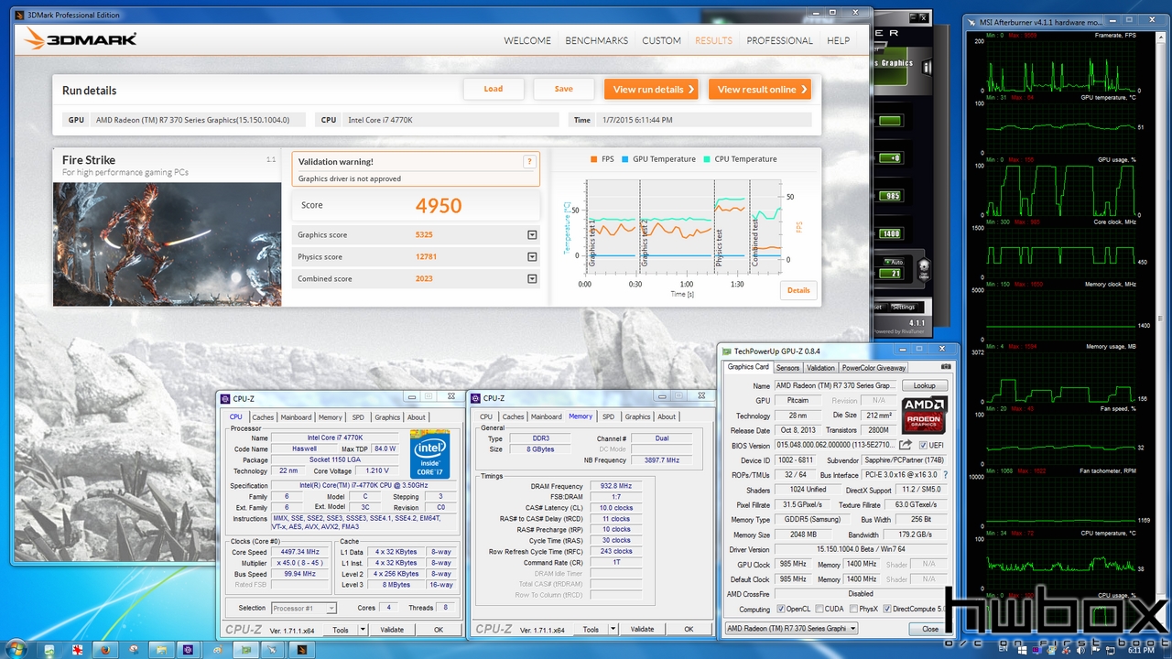Screen dimensions: 1172x659
Task: Click Lookup button in GPU-Z
Action: point(924,386)
